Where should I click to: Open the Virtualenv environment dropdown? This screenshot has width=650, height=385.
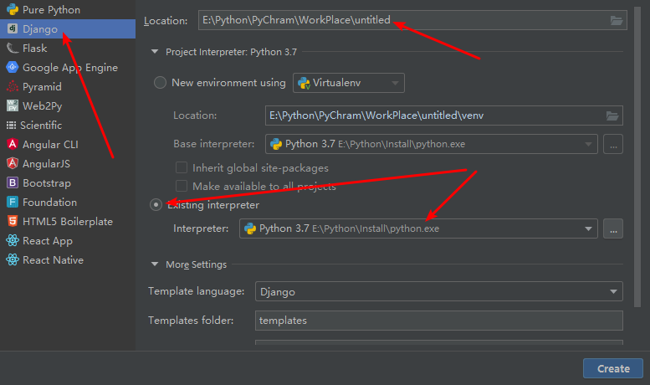[349, 83]
